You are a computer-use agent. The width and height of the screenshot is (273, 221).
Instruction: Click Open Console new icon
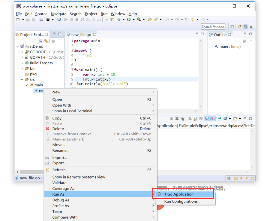point(235,119)
